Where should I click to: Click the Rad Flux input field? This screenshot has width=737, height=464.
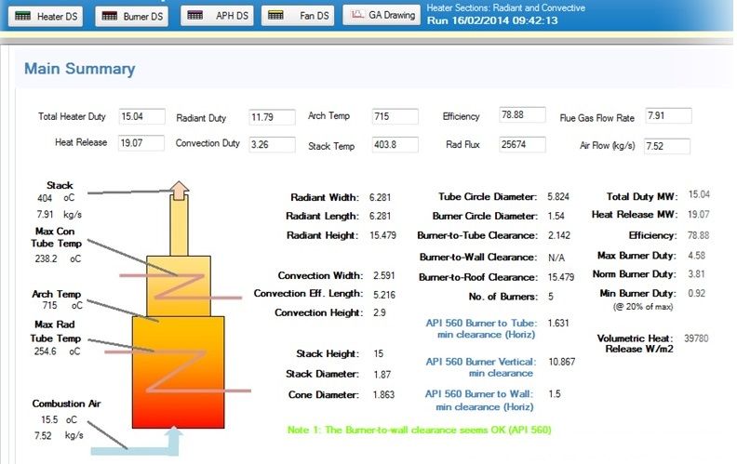(x=520, y=144)
